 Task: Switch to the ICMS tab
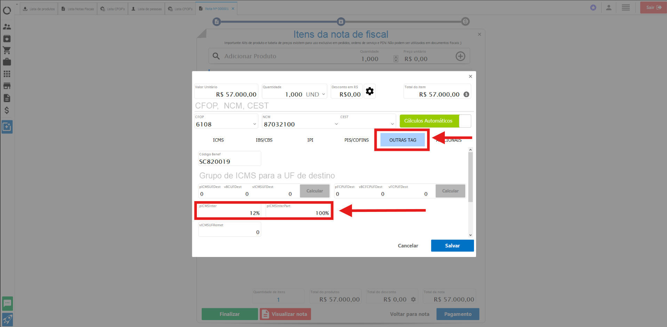(x=218, y=140)
